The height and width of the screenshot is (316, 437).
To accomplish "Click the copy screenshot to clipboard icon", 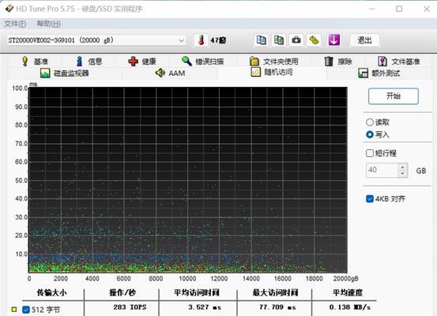I will [x=279, y=40].
